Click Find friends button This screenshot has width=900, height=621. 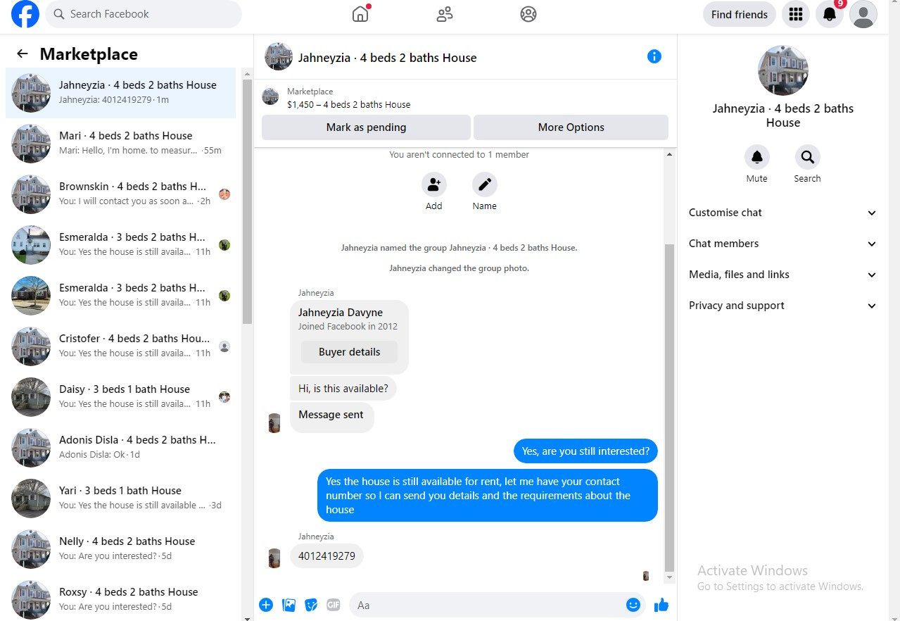pyautogui.click(x=740, y=14)
